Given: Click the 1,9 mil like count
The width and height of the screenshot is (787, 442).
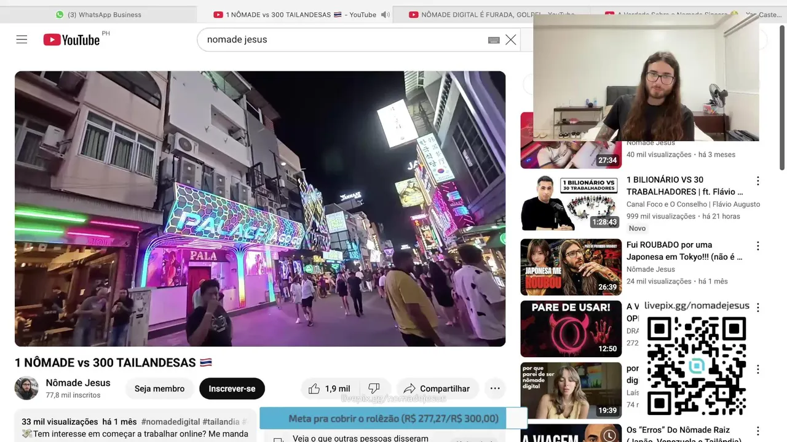Looking at the screenshot, I should [x=338, y=389].
